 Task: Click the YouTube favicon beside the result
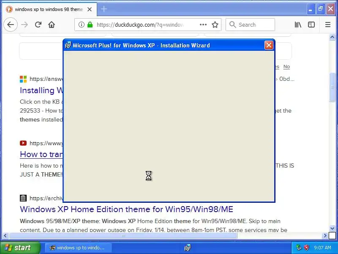coord(23,143)
